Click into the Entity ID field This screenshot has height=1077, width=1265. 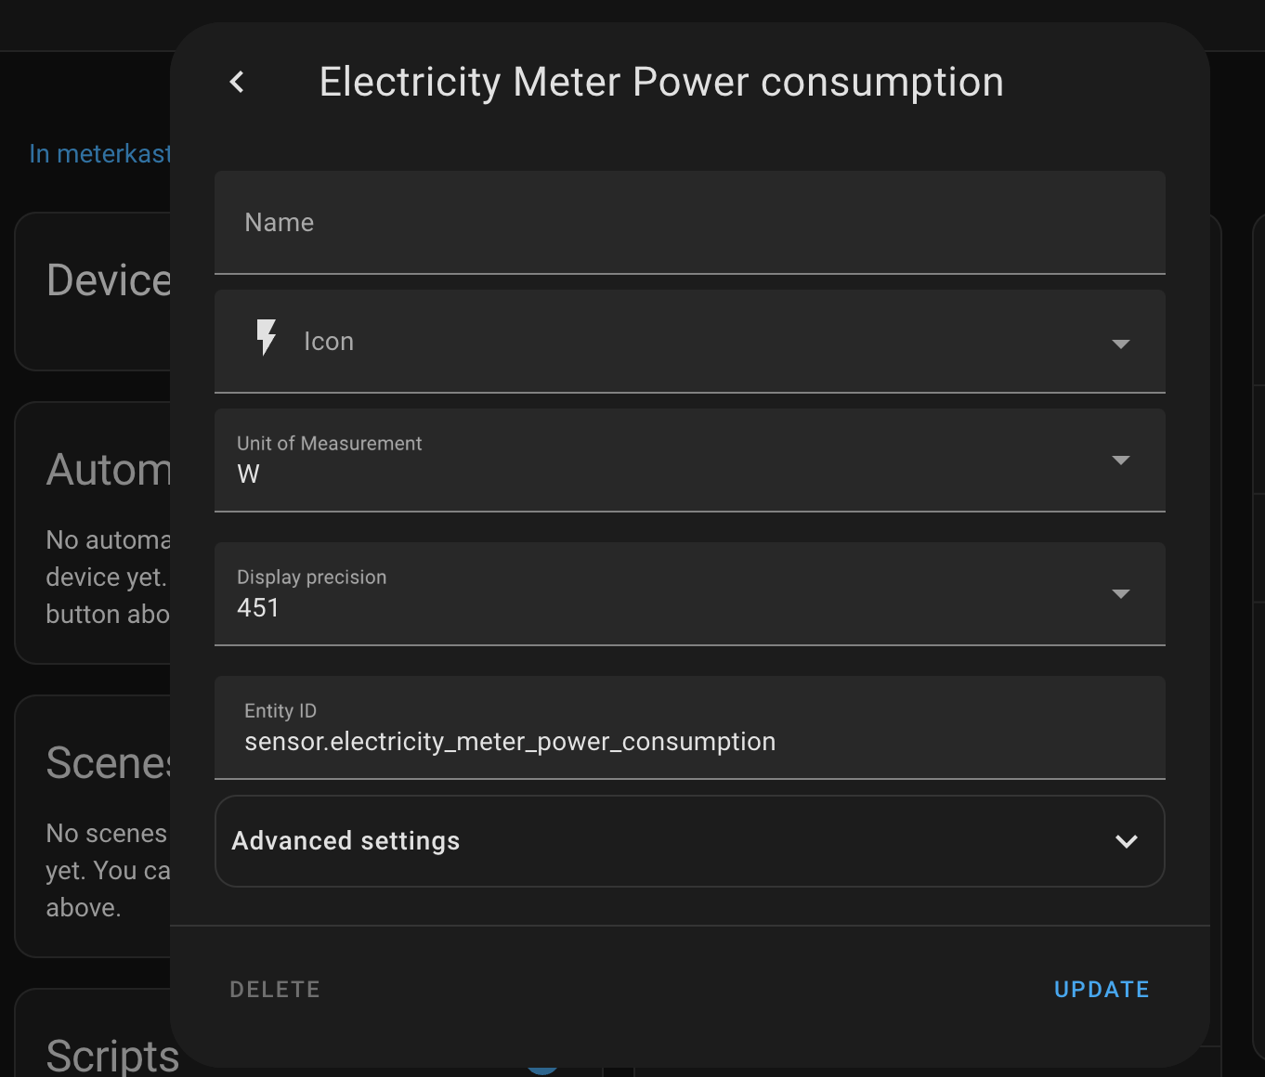689,741
